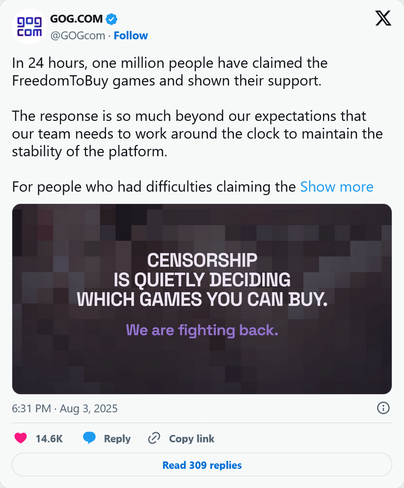
Task: Click the "stability of the platform" sentence
Action: click(x=89, y=152)
